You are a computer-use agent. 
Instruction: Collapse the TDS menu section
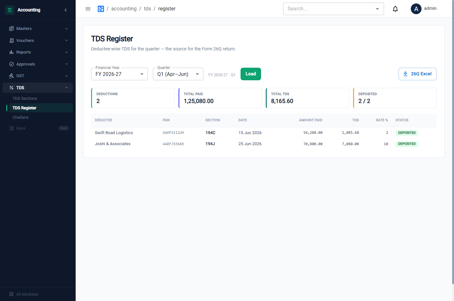pos(38,88)
